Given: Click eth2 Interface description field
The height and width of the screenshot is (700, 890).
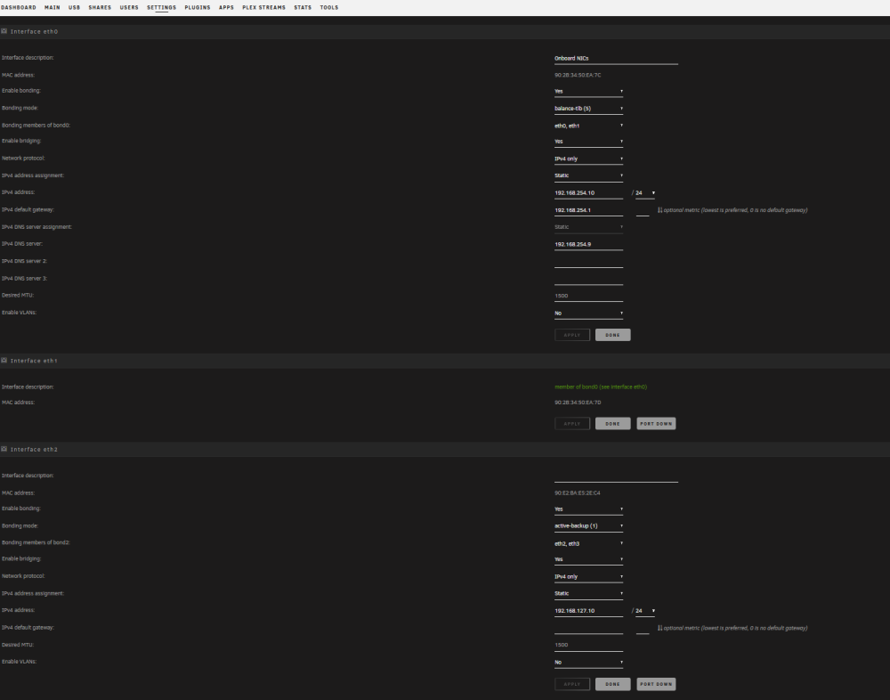Looking at the screenshot, I should 616,476.
